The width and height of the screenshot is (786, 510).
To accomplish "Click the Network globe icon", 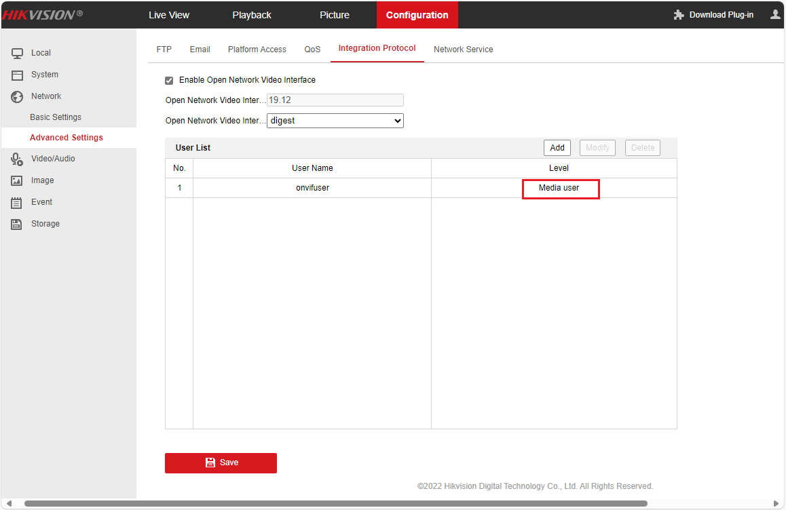I will click(17, 96).
